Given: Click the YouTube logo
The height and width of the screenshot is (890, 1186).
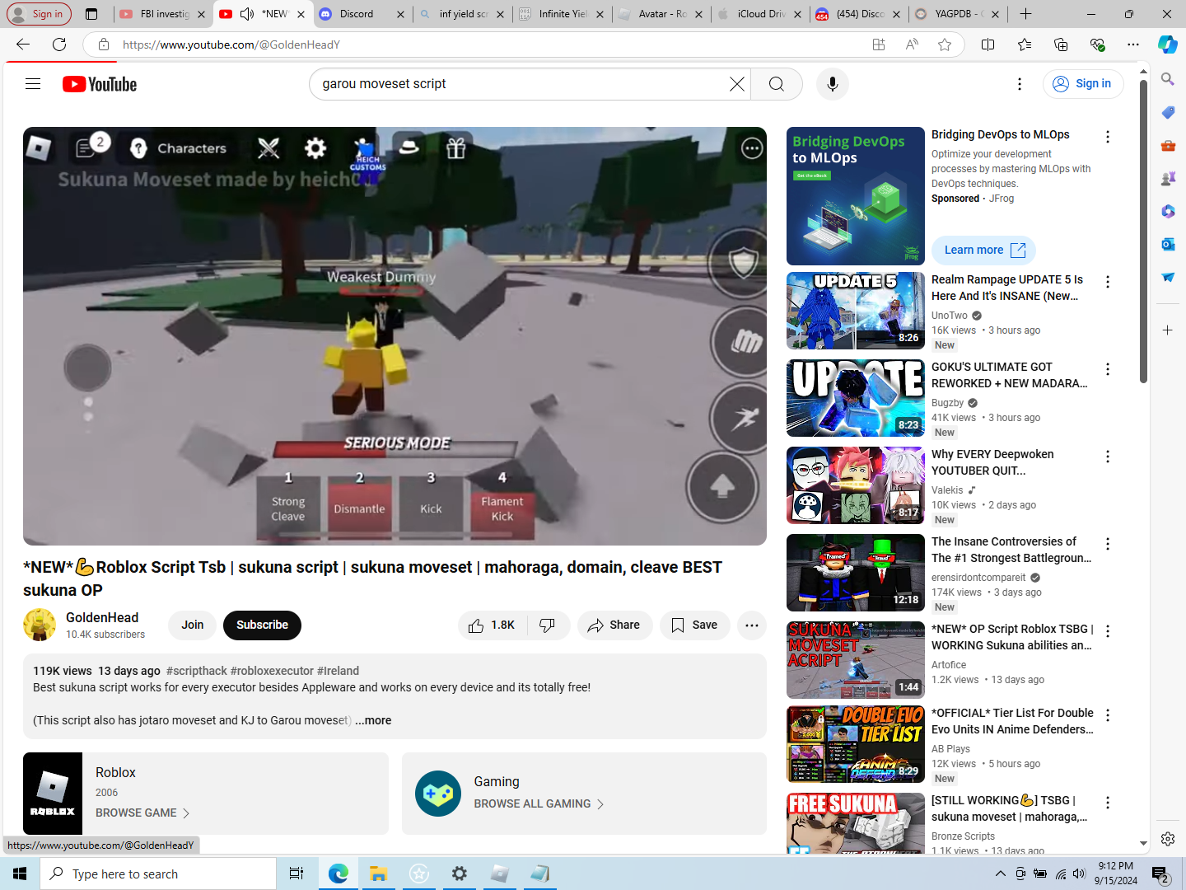Looking at the screenshot, I should click(100, 84).
